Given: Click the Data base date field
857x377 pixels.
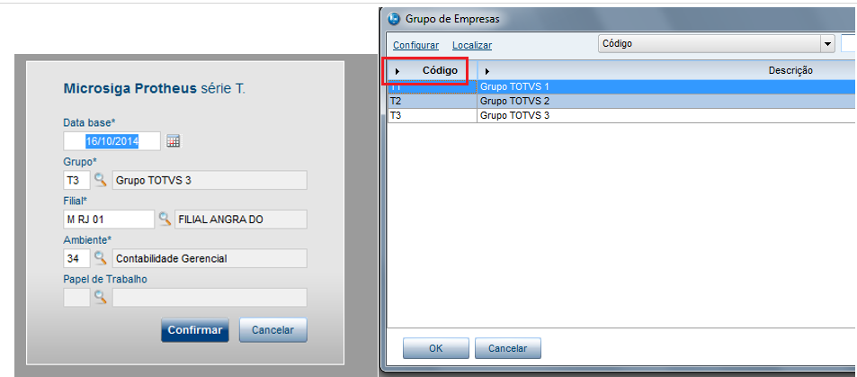Looking at the screenshot, I should 112,141.
